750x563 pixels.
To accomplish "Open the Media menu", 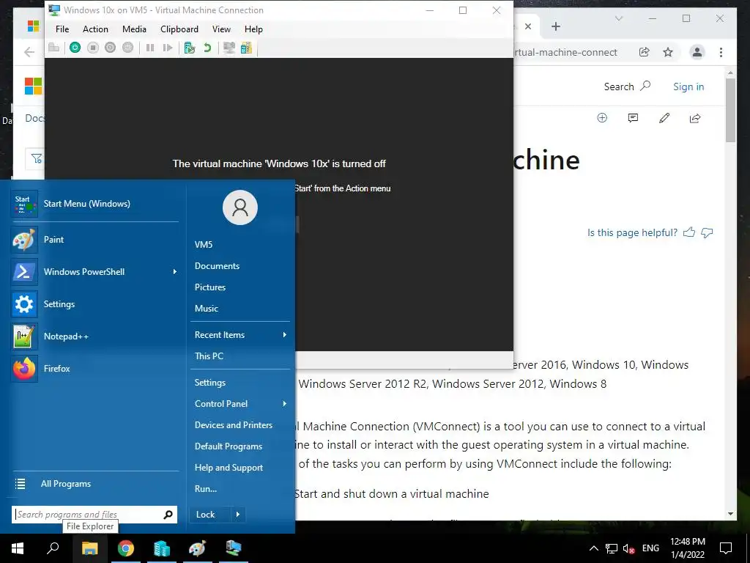I will pos(134,29).
